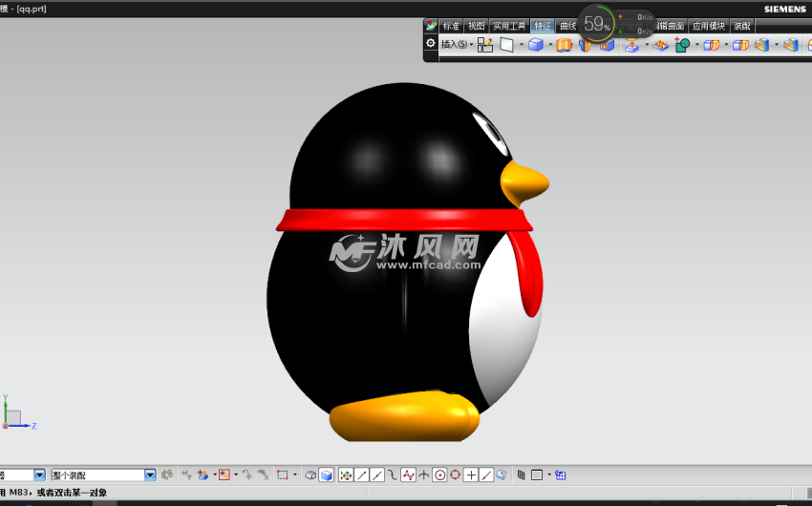Expand the type filter dropdown arrow
Image resolution: width=812 pixels, height=506 pixels.
point(39,474)
